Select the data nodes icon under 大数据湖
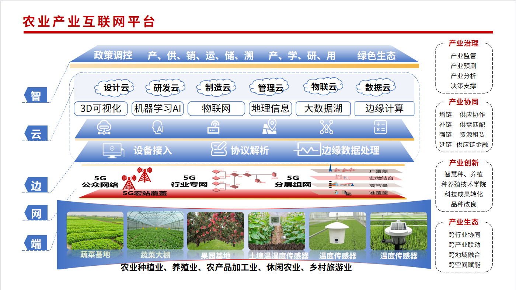 [x=326, y=127]
